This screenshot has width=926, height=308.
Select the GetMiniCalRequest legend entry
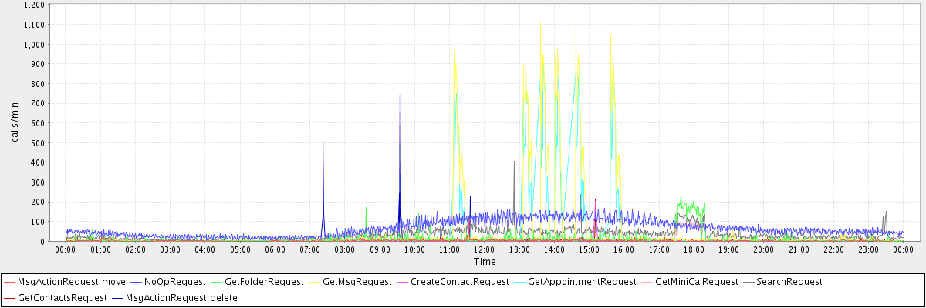pos(696,282)
